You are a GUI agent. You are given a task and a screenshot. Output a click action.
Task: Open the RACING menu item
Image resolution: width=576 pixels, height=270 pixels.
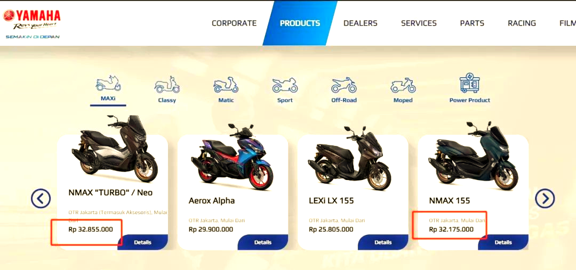(522, 23)
